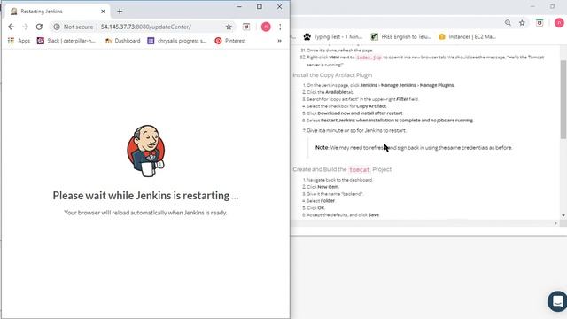Click 'Create and Build the tomcat Project' heading

(342, 169)
